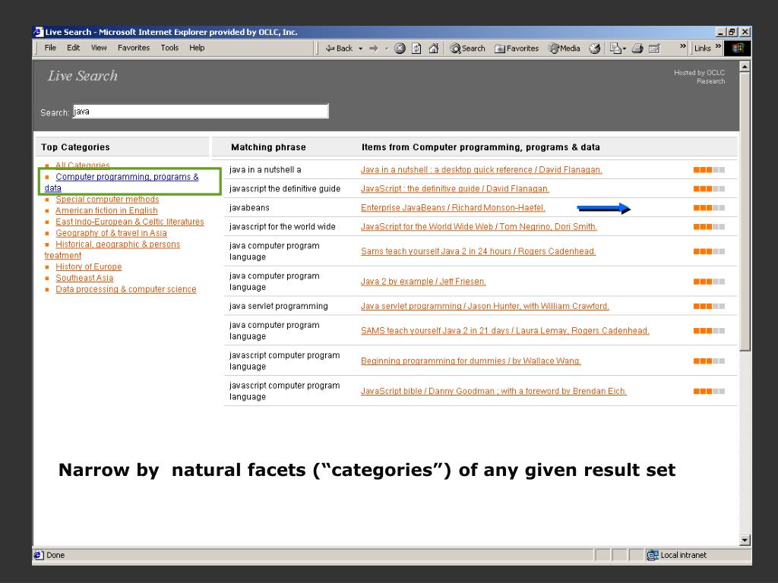Click the 'java servlet programming' matching phrase
Viewport: 778px width, 583px height.
(x=278, y=306)
